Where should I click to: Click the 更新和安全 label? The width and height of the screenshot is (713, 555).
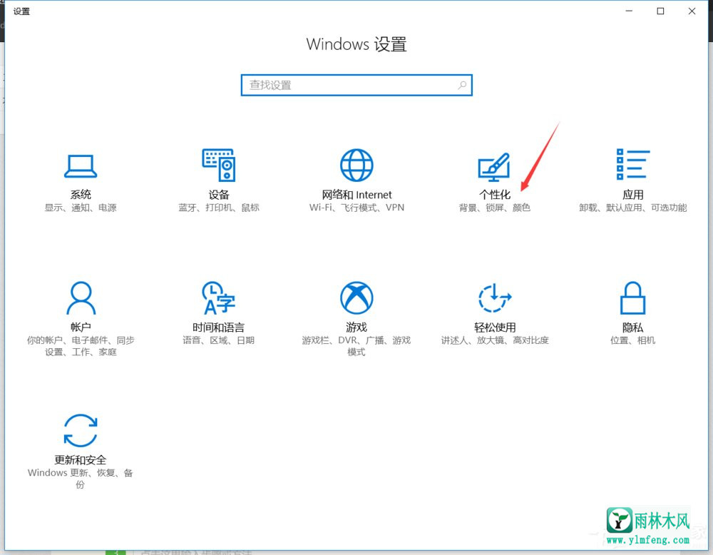click(x=81, y=460)
